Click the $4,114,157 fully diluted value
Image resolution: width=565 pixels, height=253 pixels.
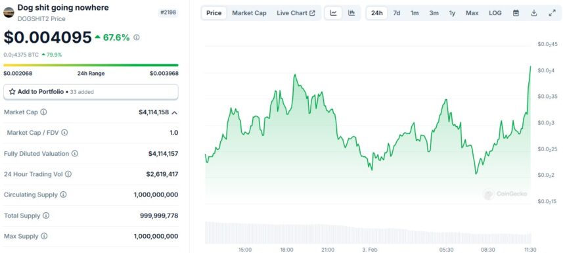pos(163,154)
